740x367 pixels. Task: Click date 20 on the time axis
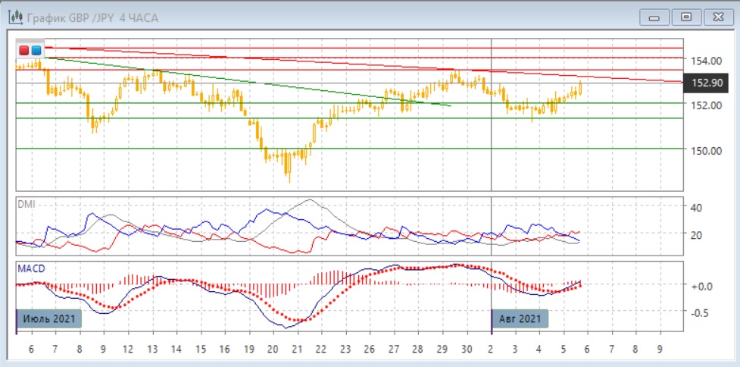pos(272,350)
